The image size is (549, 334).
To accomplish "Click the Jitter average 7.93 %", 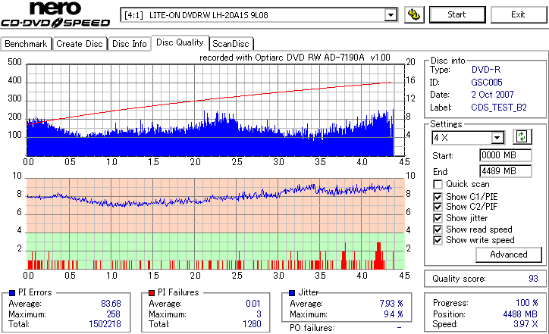I will click(x=391, y=304).
